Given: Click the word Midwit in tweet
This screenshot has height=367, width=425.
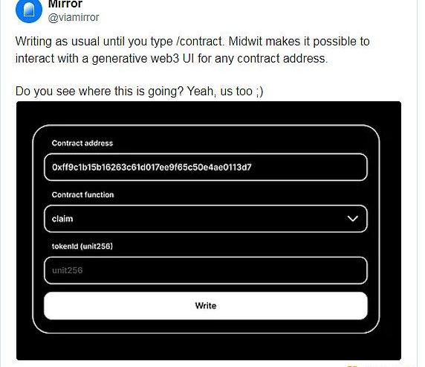Looking at the screenshot, I should click(x=246, y=42).
